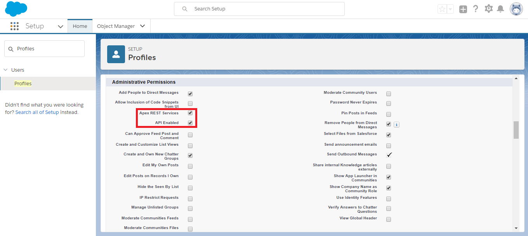Open the App Launcher dots grid
Viewport: 528px width, 236px height.
coord(14,26)
